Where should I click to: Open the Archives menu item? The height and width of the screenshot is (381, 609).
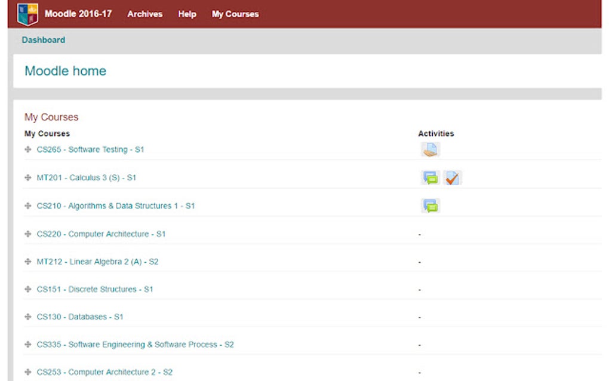point(144,14)
